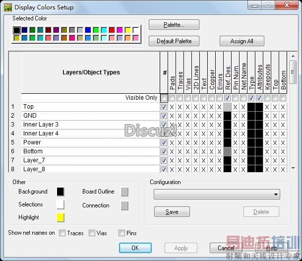
Task: Uncheck the Bottom layer enable checkbox
Action: coord(164,151)
